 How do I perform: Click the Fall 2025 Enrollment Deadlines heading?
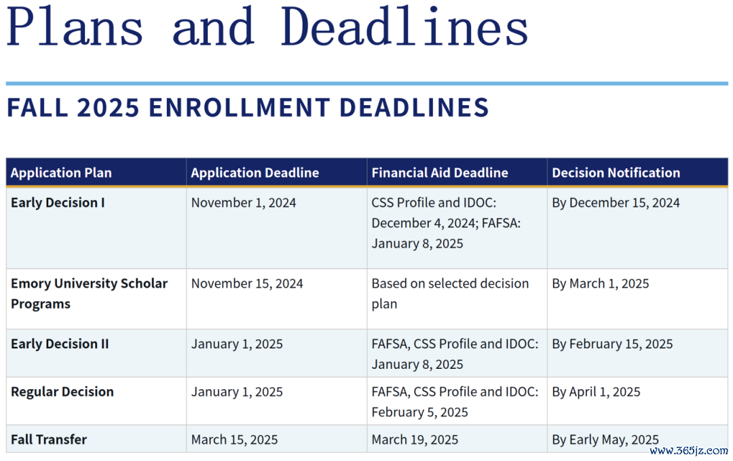[x=248, y=107]
